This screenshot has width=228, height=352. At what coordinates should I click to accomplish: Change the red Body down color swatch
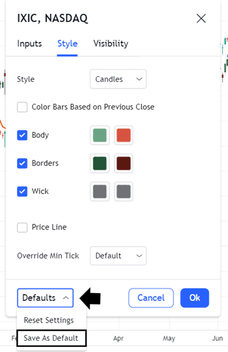[123, 135]
